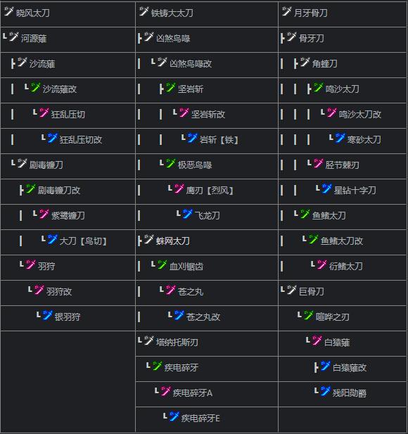Click the green sword icon next to 疾电碎牙
408x434 pixels.
[x=157, y=366]
